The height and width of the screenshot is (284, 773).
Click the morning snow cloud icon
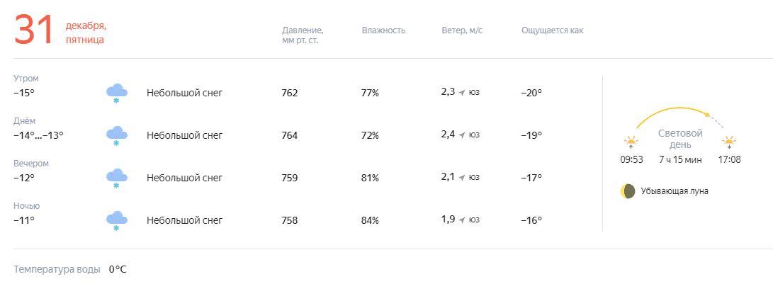[116, 93]
